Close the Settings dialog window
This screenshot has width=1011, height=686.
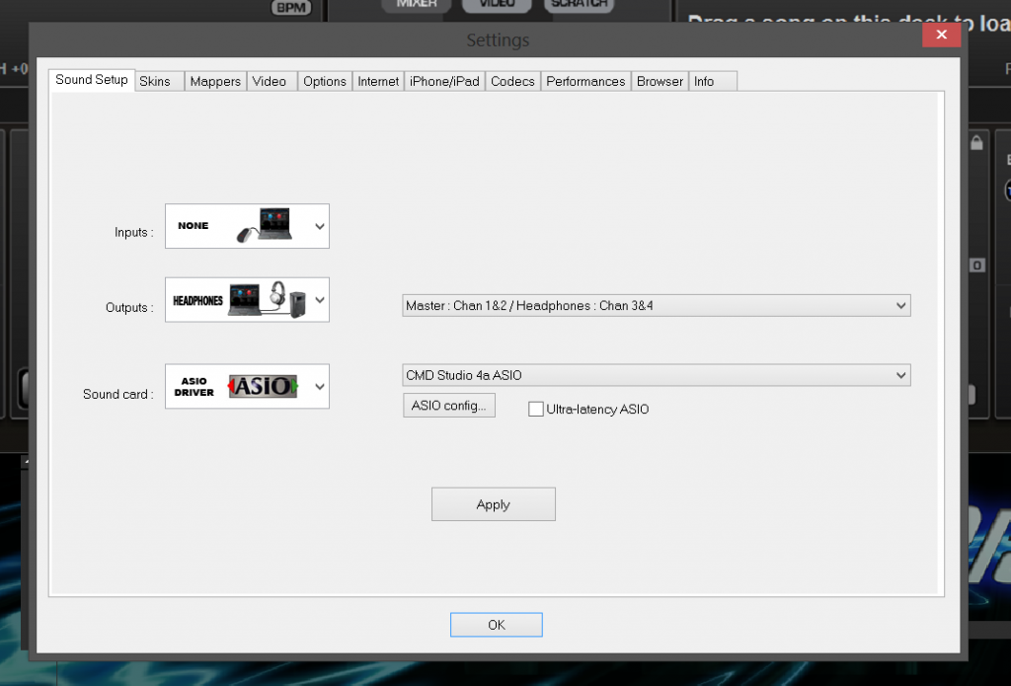tap(941, 35)
